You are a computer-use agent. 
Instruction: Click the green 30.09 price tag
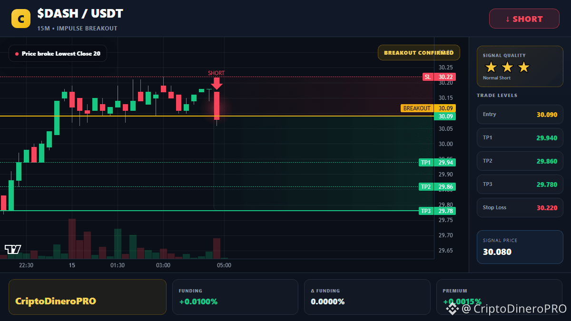[x=446, y=117]
